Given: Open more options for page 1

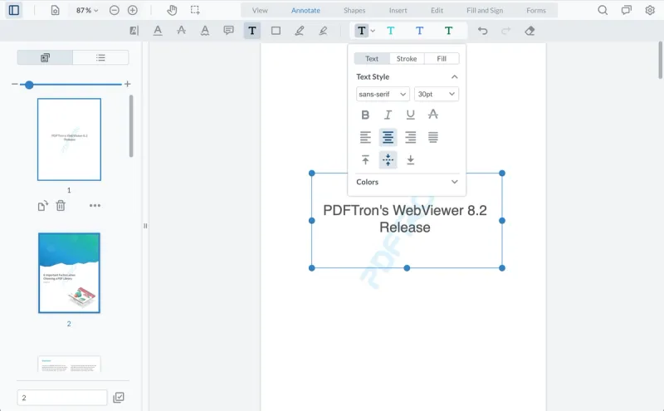Looking at the screenshot, I should [x=95, y=206].
